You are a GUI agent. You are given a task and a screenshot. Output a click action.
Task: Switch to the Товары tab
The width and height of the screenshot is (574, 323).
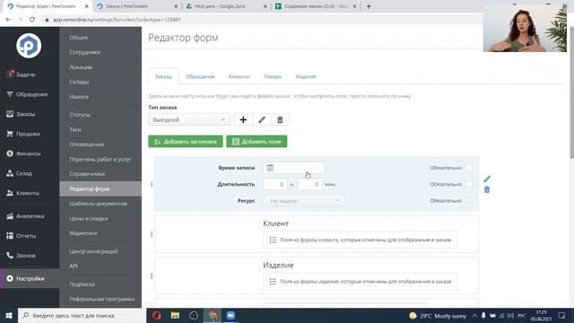(x=273, y=76)
